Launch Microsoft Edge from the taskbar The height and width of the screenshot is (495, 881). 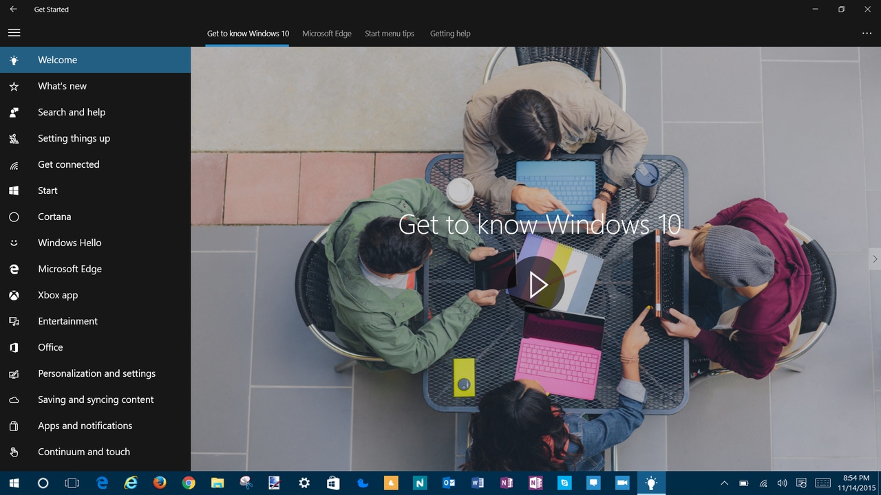coord(102,483)
